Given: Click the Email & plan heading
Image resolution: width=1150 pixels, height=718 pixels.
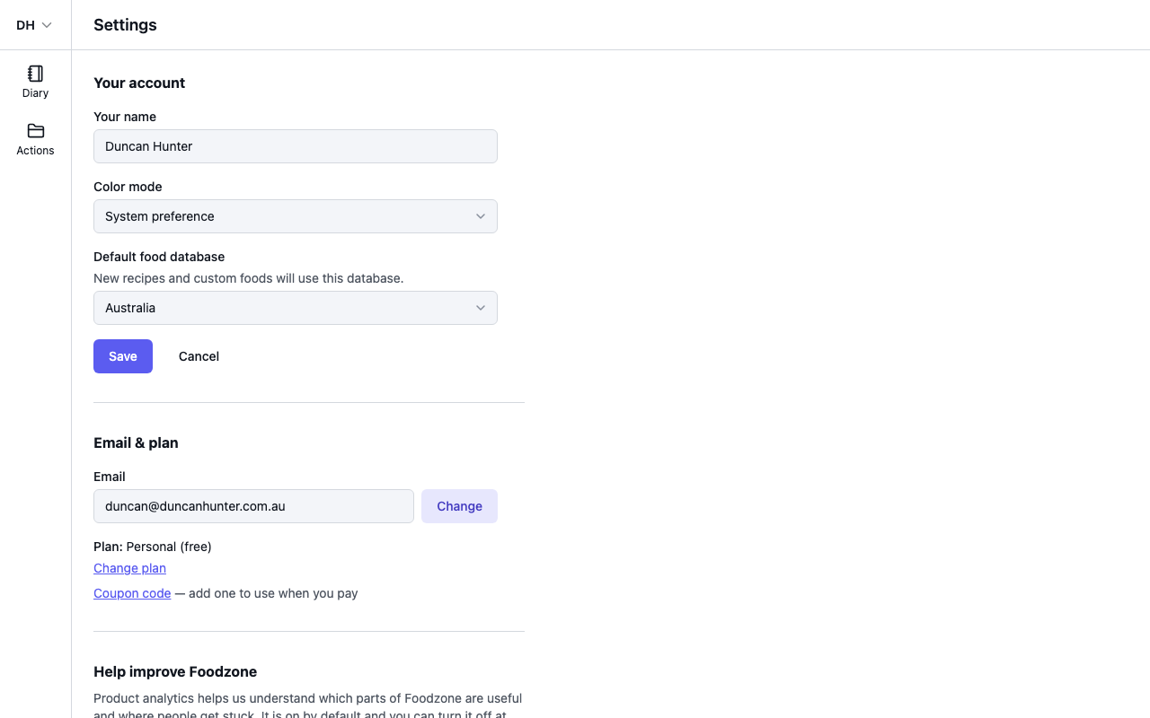Looking at the screenshot, I should [136, 442].
